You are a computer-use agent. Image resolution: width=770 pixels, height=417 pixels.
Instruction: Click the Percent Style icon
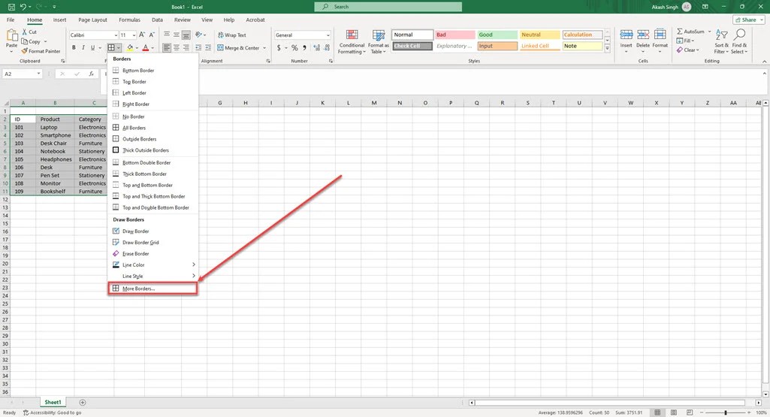tap(294, 47)
